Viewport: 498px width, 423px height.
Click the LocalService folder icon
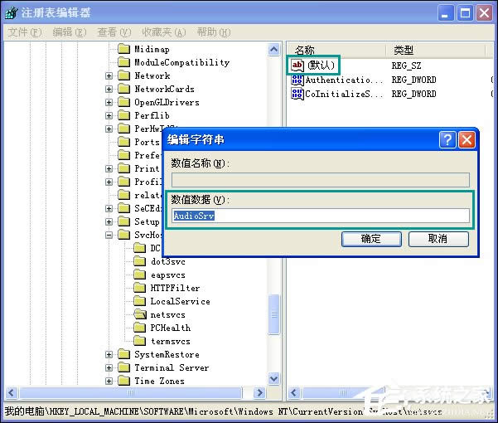pyautogui.click(x=139, y=301)
